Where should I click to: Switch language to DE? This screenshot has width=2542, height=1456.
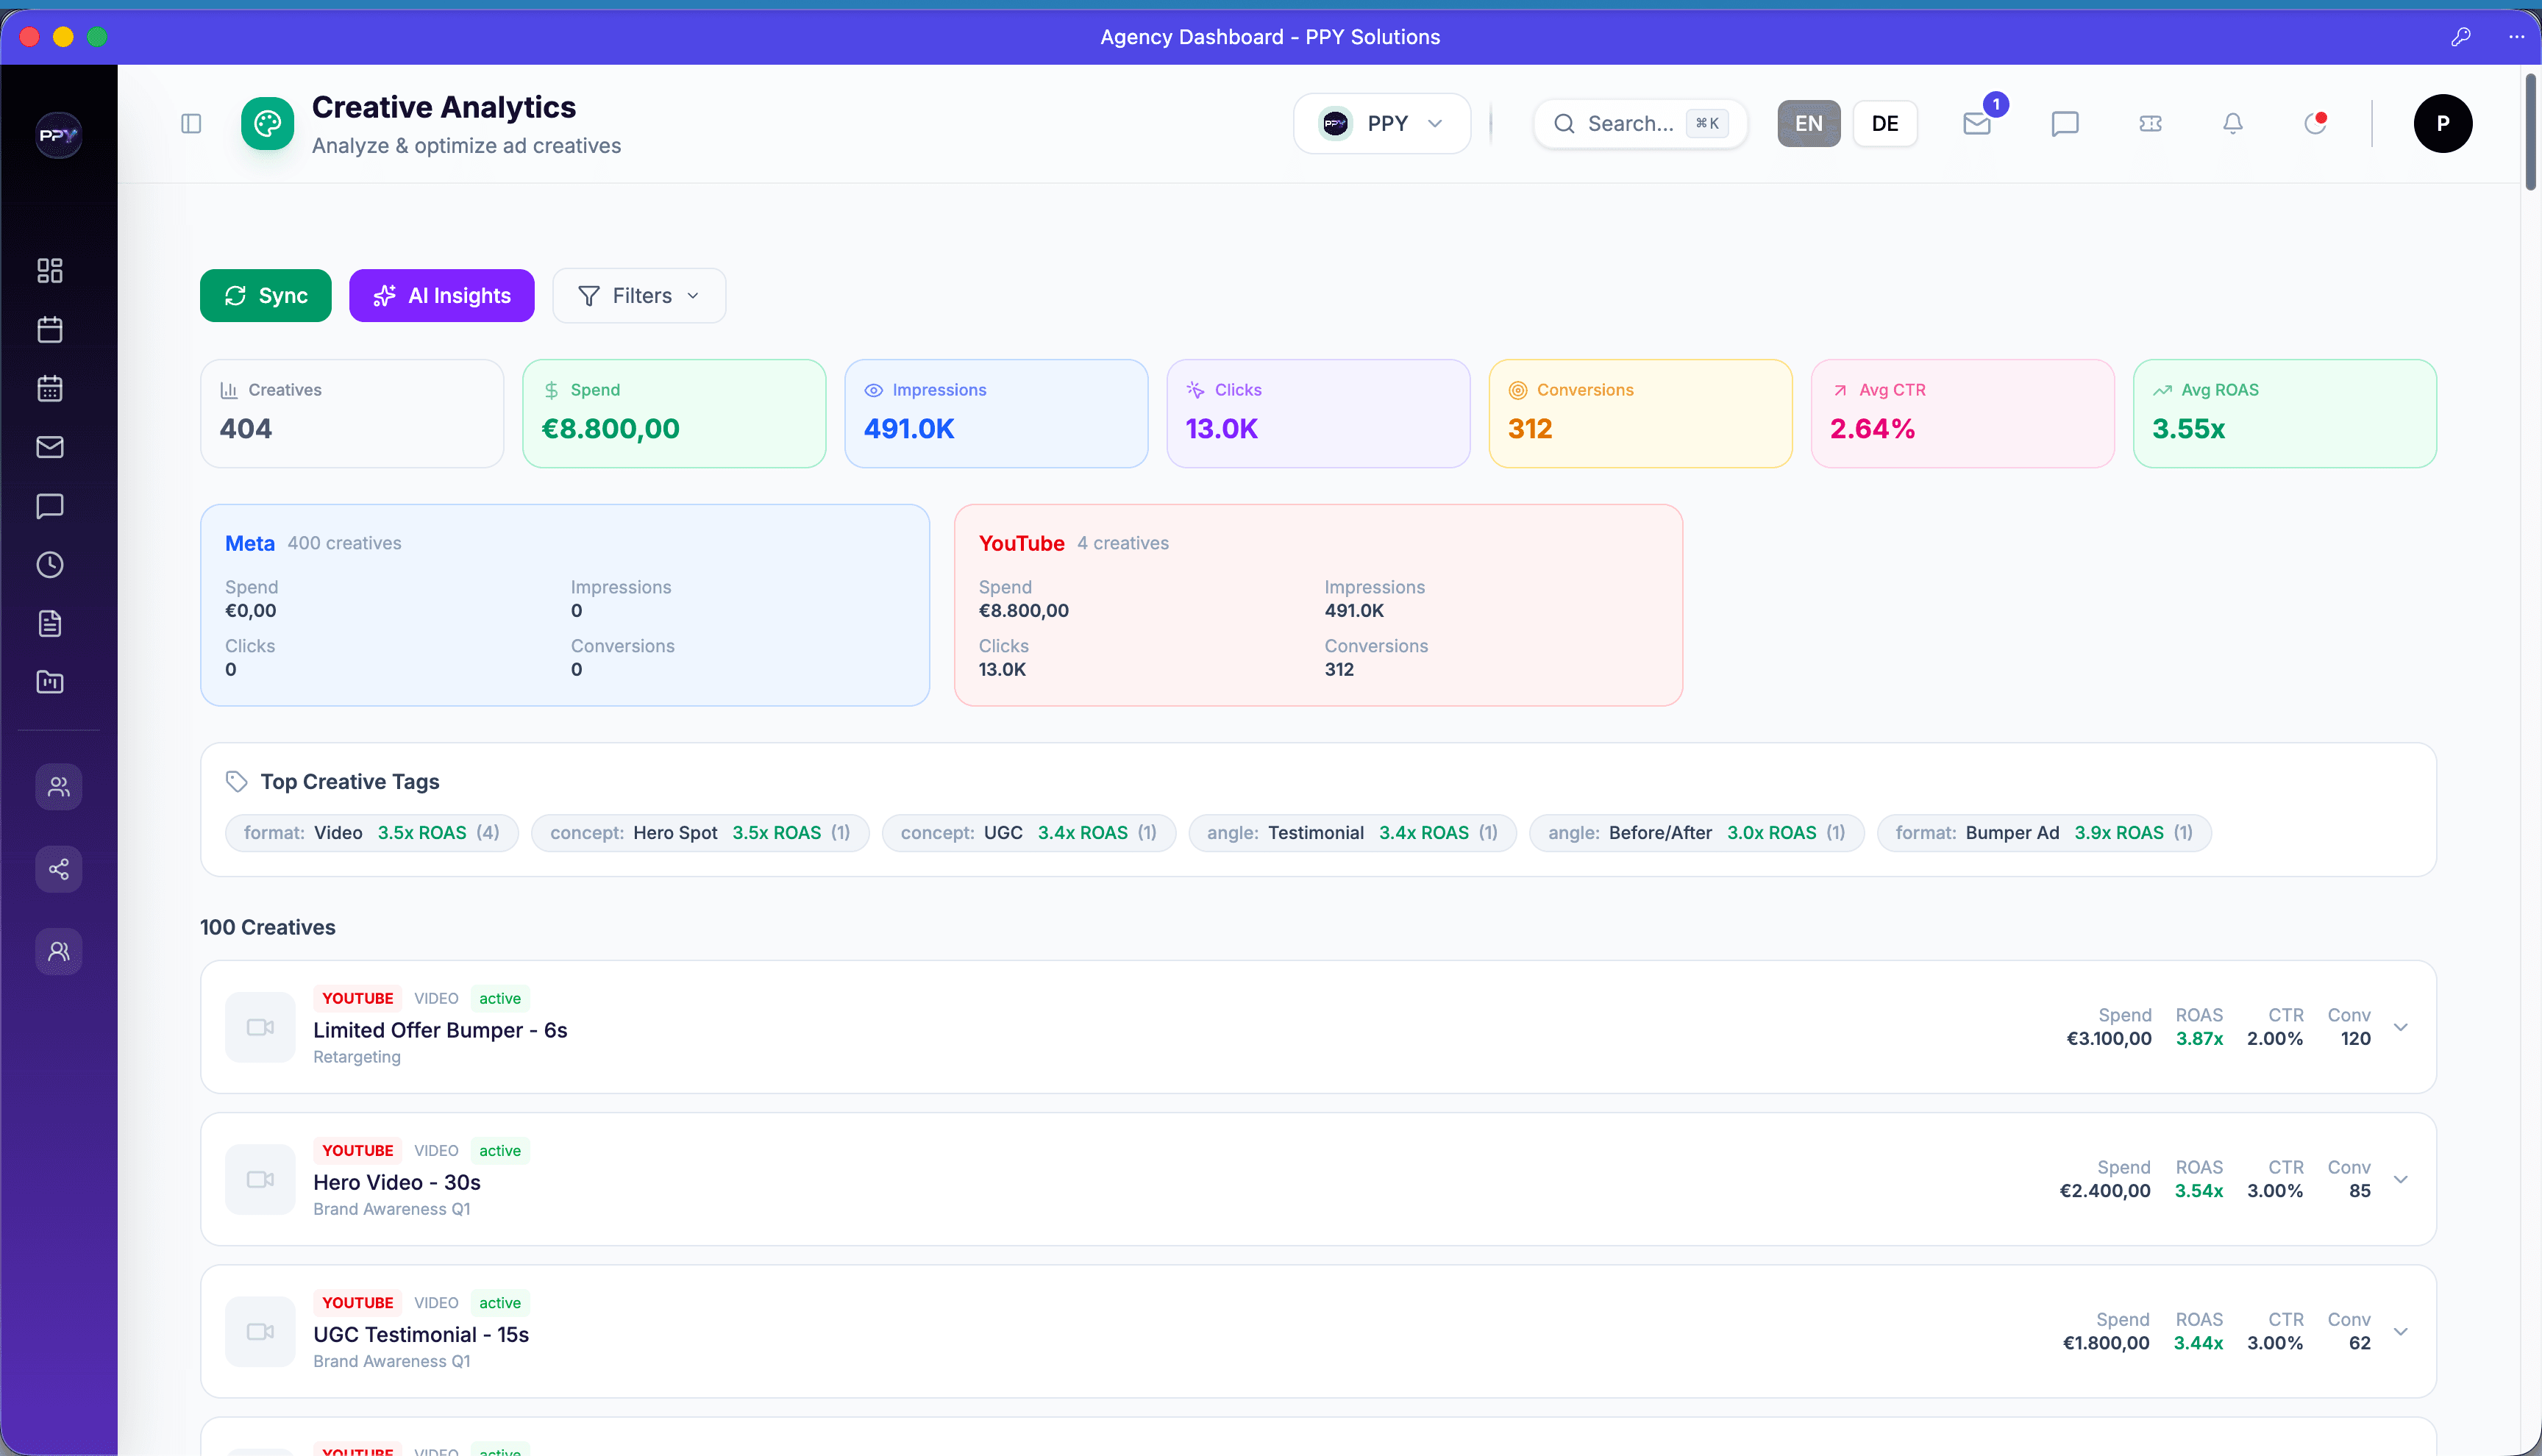click(1885, 123)
